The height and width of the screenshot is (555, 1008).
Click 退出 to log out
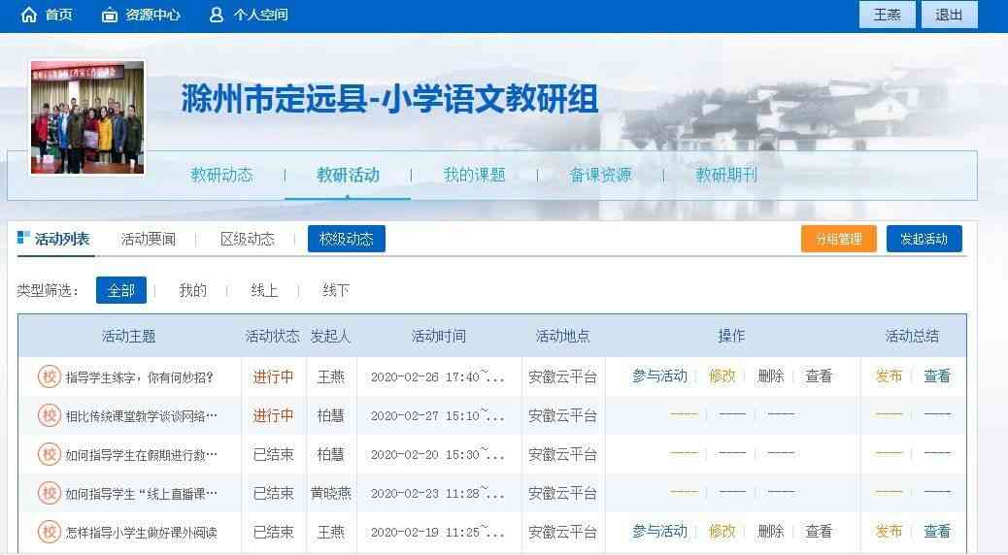pos(949,15)
